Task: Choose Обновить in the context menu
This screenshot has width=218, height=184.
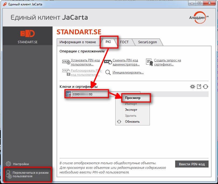Action: click(x=132, y=122)
